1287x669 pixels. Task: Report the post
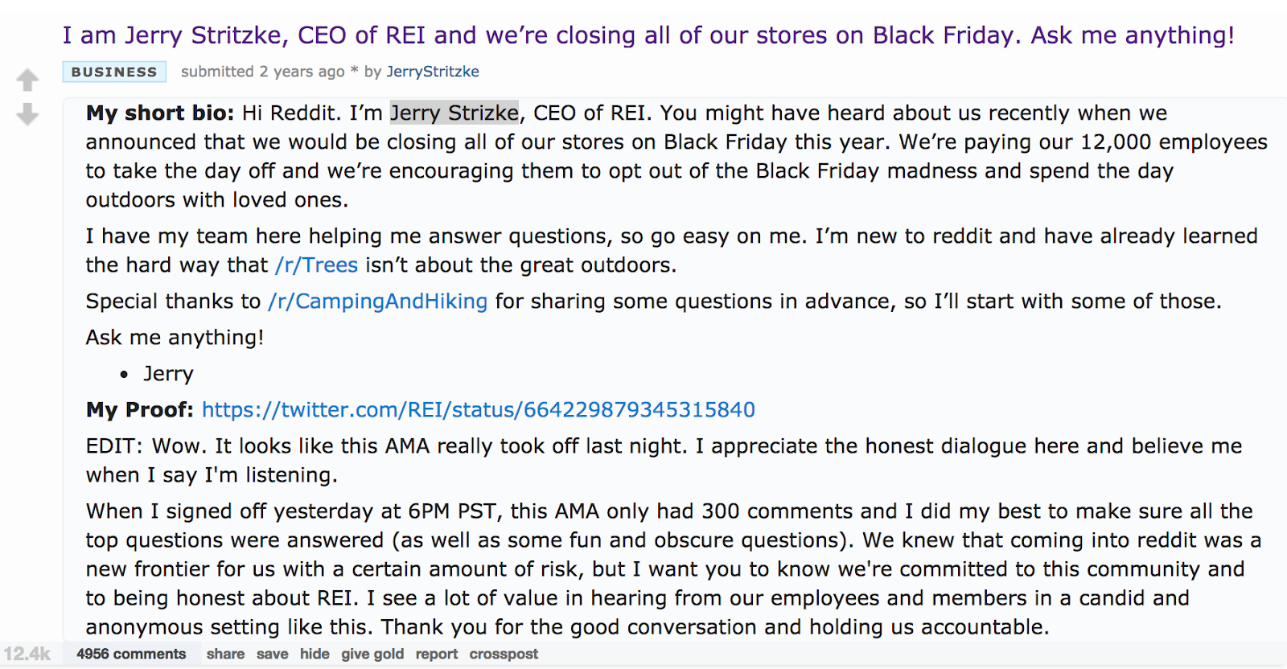click(x=436, y=654)
